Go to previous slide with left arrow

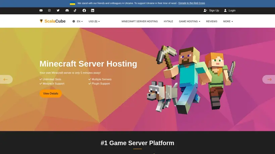[x=6, y=80]
